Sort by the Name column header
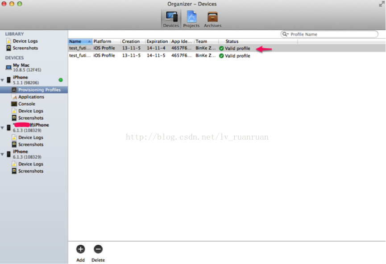This screenshot has width=386, height=264. coord(80,41)
